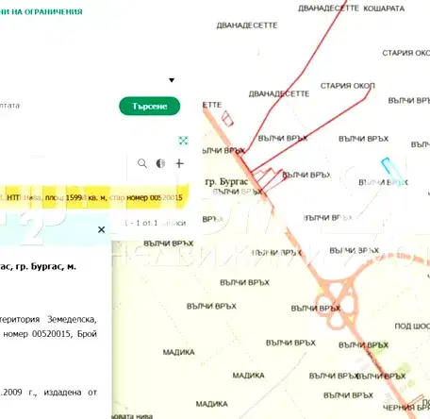Click the cloverleaf road interchange on map

tap(337, 302)
